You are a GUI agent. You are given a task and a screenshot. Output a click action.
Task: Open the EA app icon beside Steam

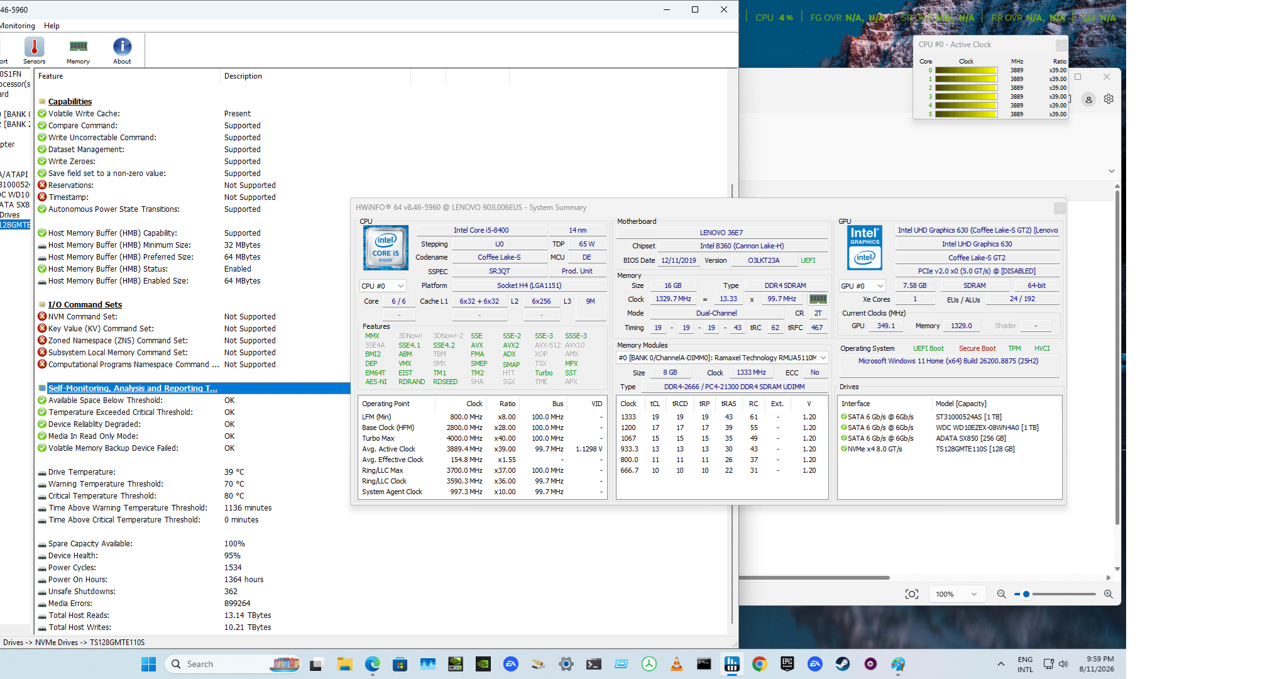[x=815, y=664]
